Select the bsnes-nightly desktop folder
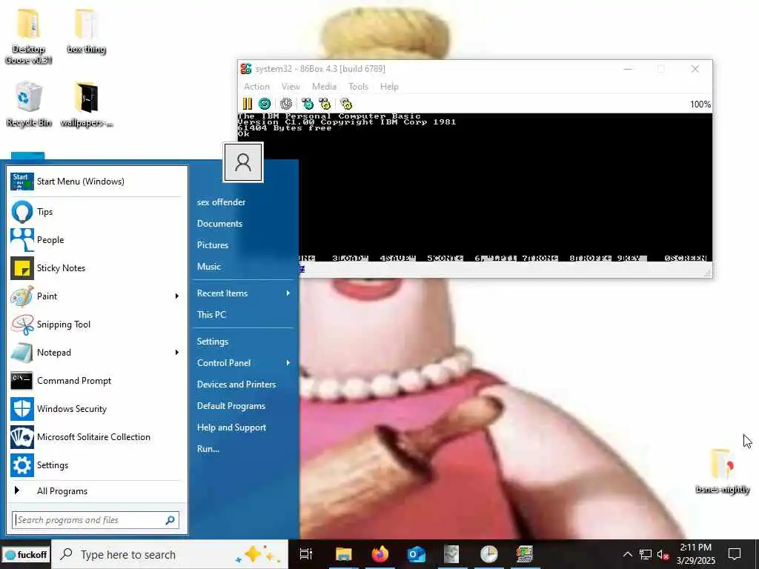Screen dimensions: 759x569 tap(722, 471)
